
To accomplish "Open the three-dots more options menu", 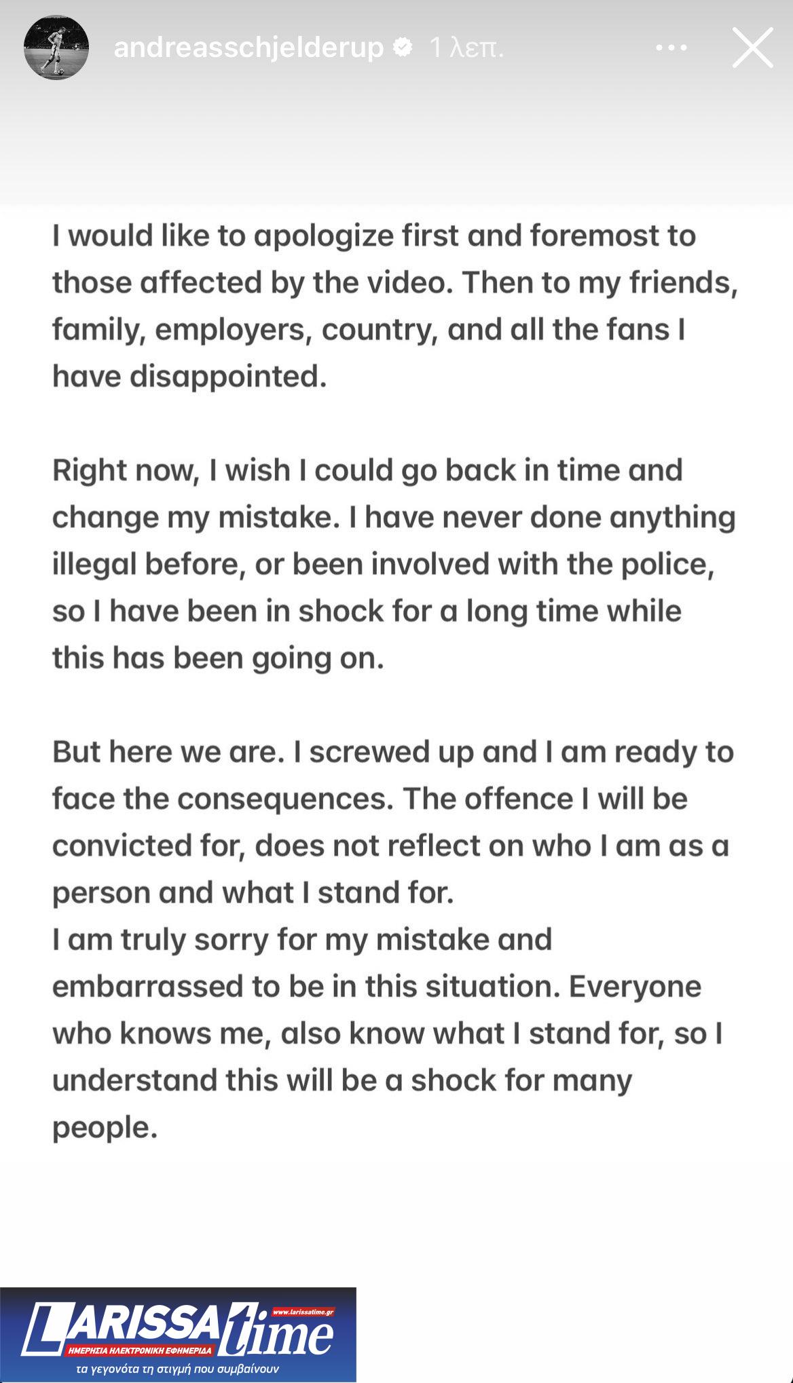I will coord(671,48).
